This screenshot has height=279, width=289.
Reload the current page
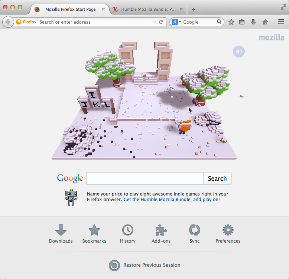161,22
